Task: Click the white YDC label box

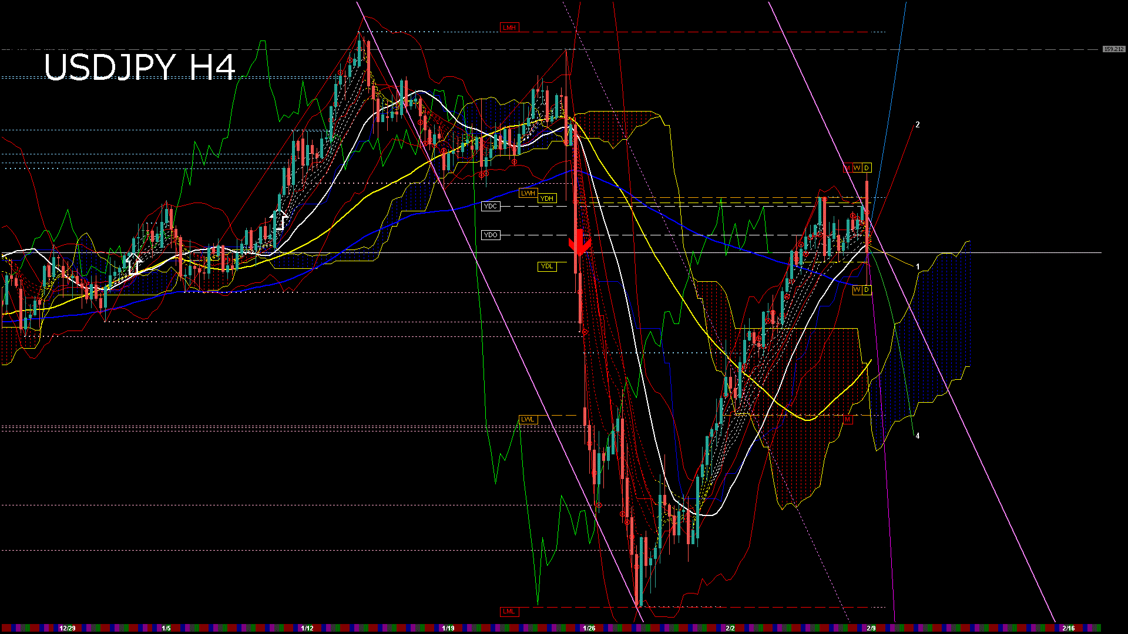Action: click(490, 206)
